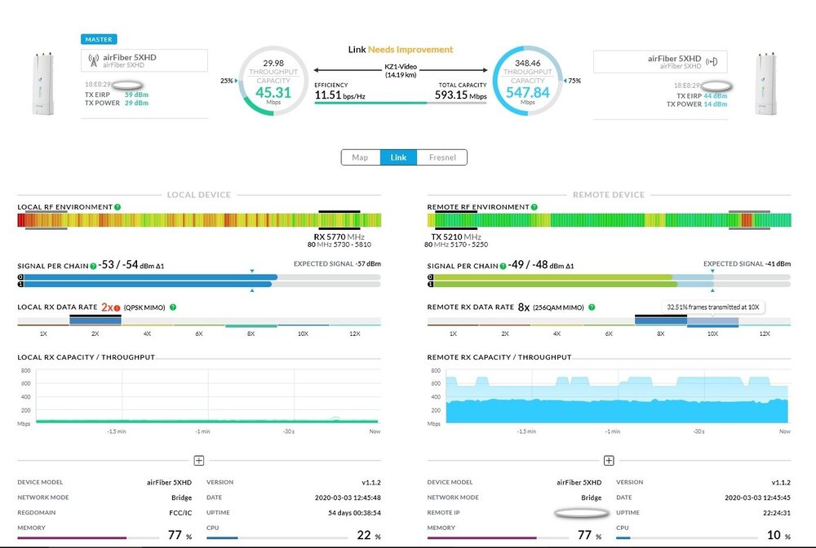
Task: Click help icon next to remote Signal Per Chain
Action: (503, 266)
